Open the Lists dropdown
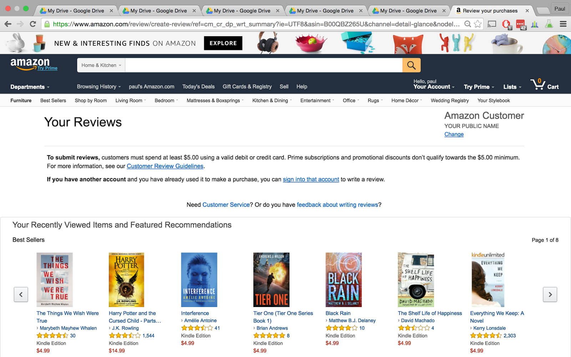This screenshot has height=357, width=571. 512,87
